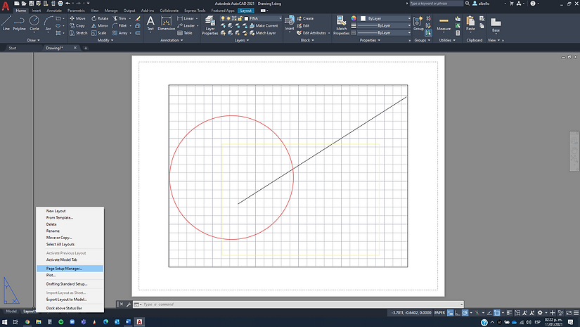Expand the Draw panel
580x327 pixels.
[x=33, y=40]
